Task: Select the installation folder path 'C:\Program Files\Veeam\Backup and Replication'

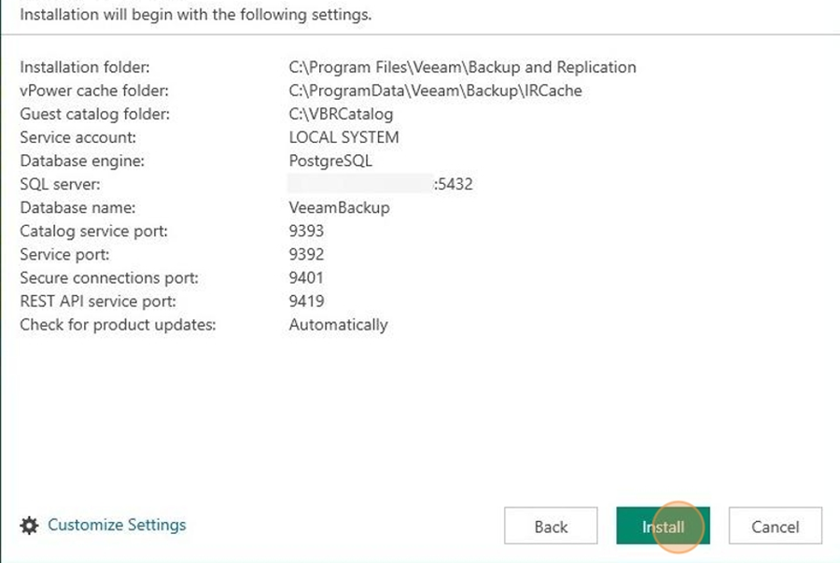Action: tap(462, 67)
